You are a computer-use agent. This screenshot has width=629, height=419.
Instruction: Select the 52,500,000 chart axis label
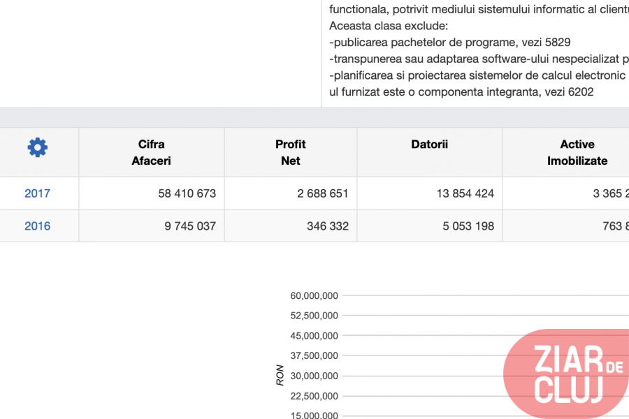(314, 316)
